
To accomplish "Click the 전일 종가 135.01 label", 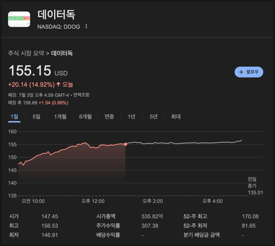I will point(255,186).
